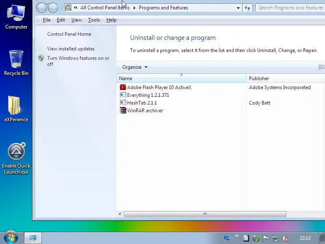Open the Computer desktop icon
Screen dimensions: 325x244
tap(16, 17)
